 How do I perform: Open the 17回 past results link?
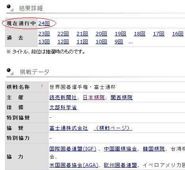pos(159,34)
